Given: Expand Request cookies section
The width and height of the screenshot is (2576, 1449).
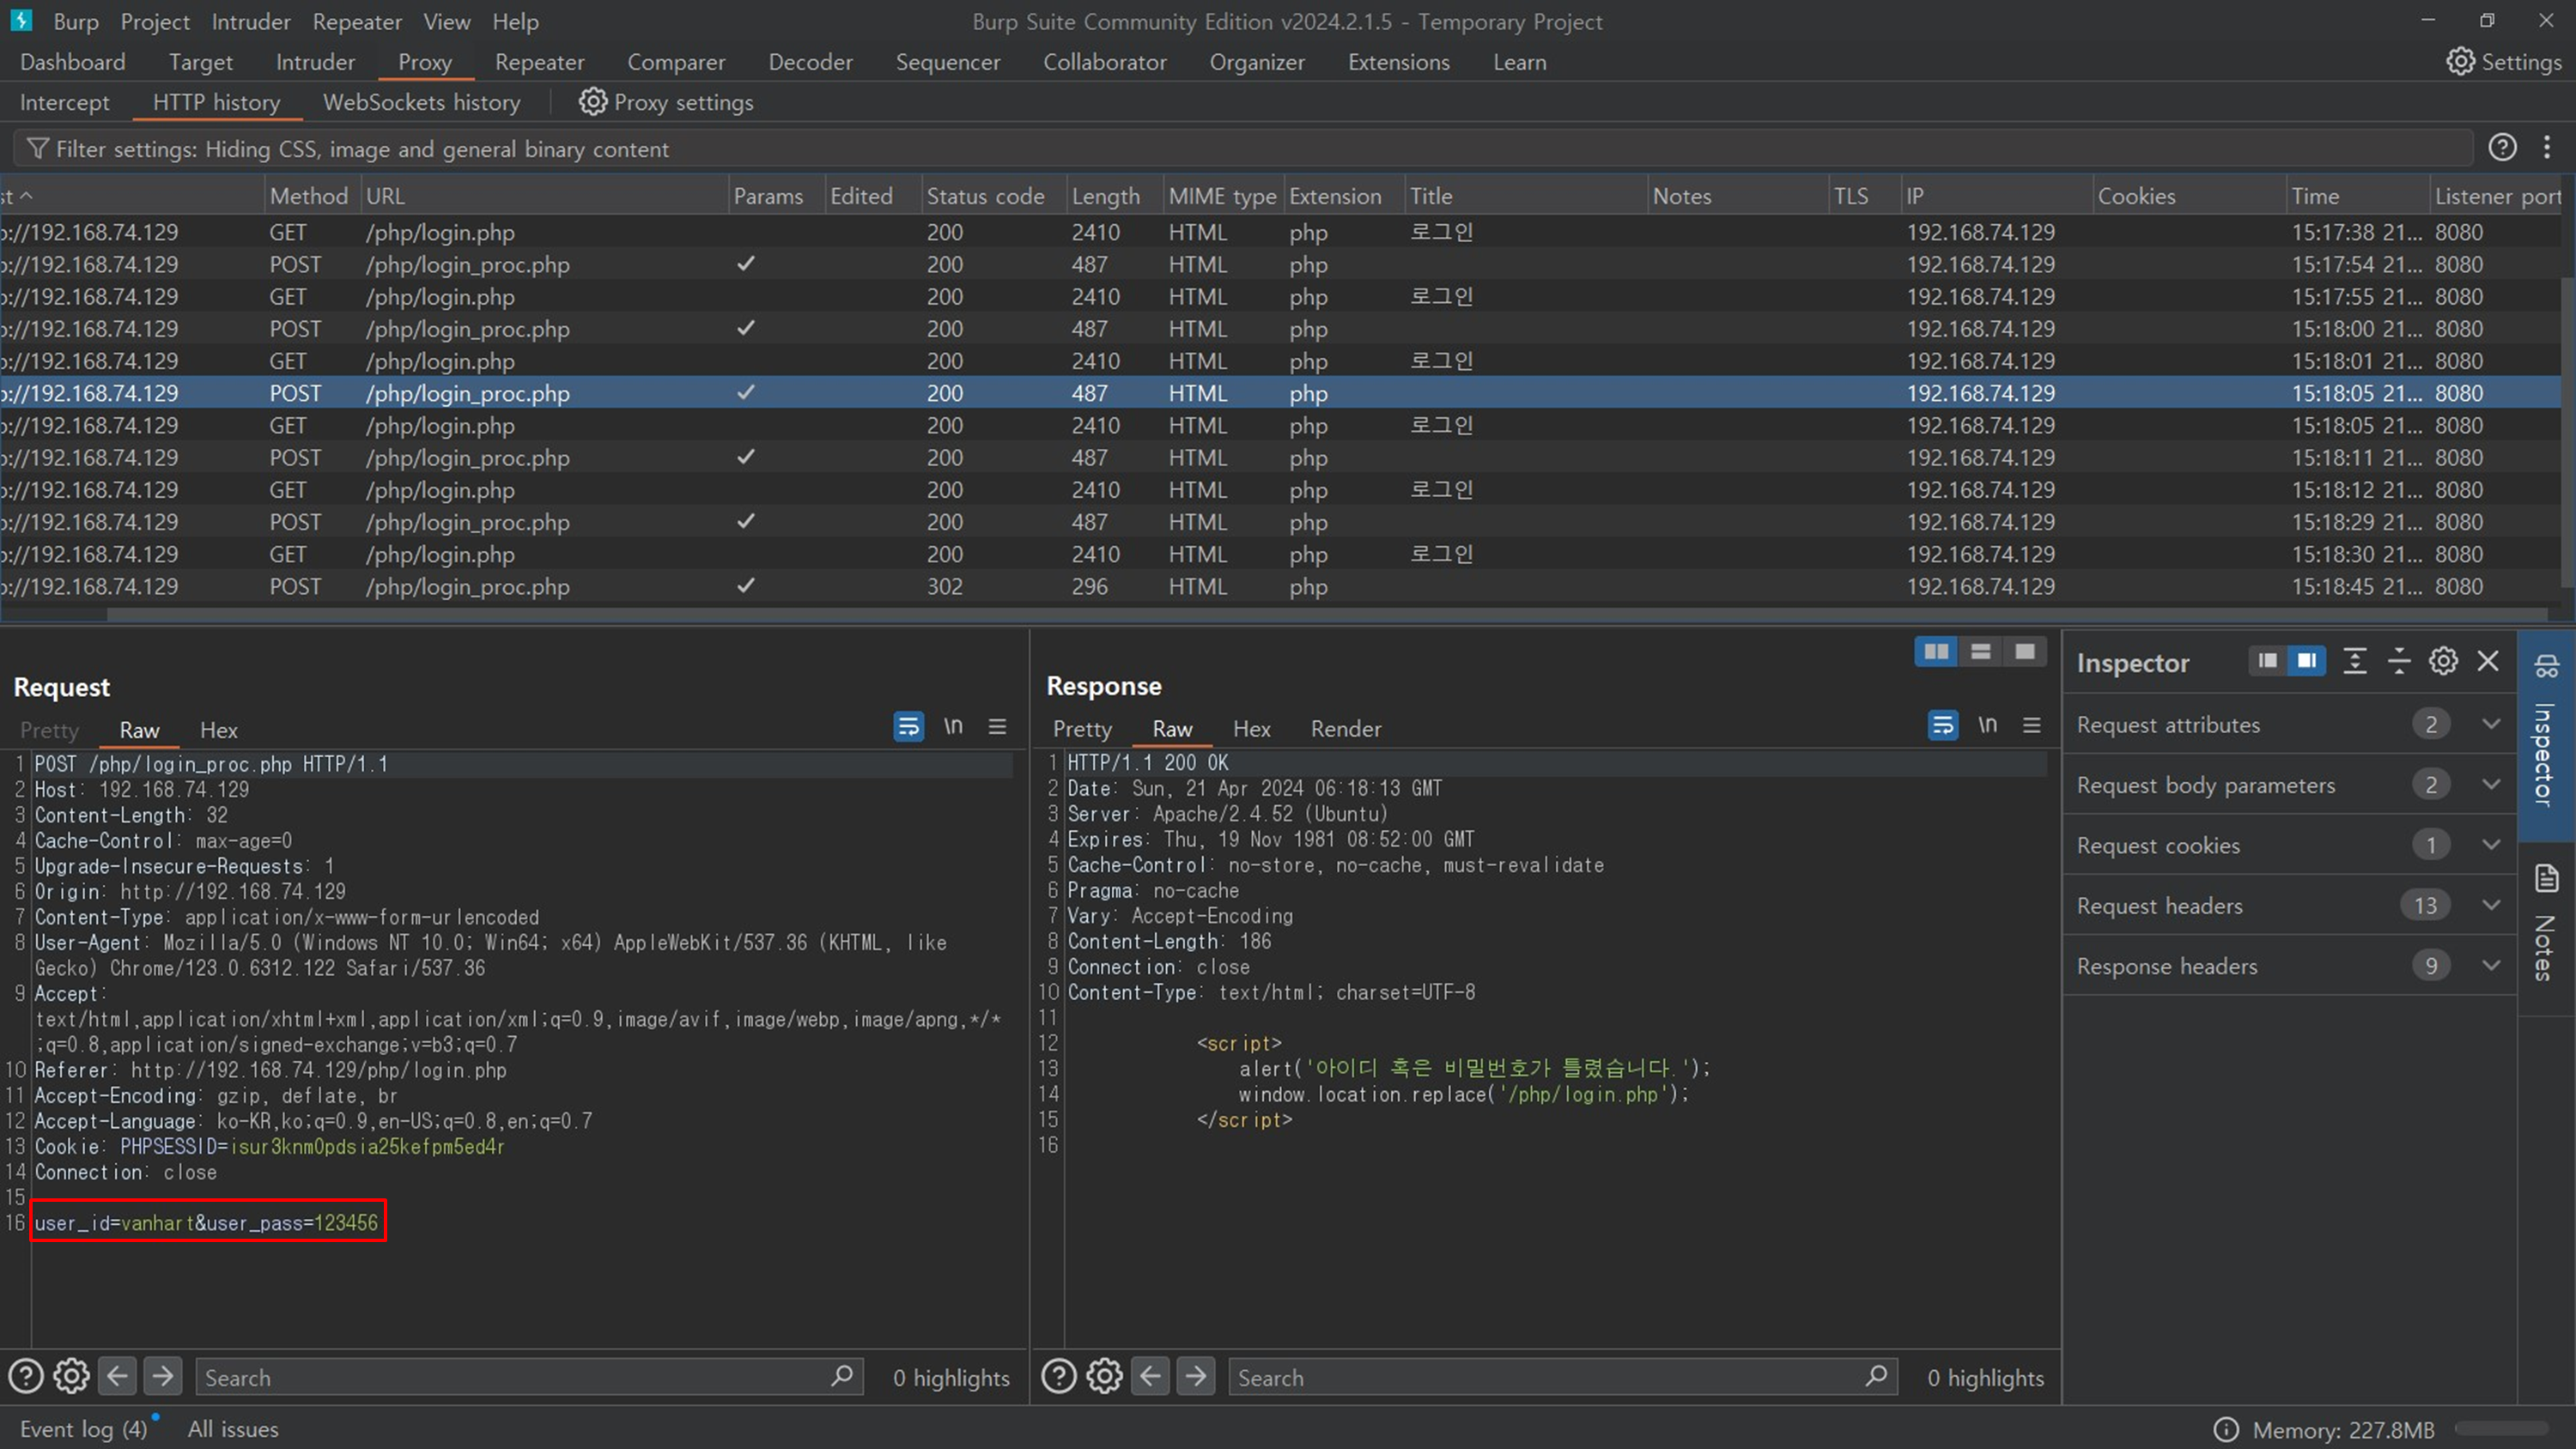Looking at the screenshot, I should coord(2490,845).
